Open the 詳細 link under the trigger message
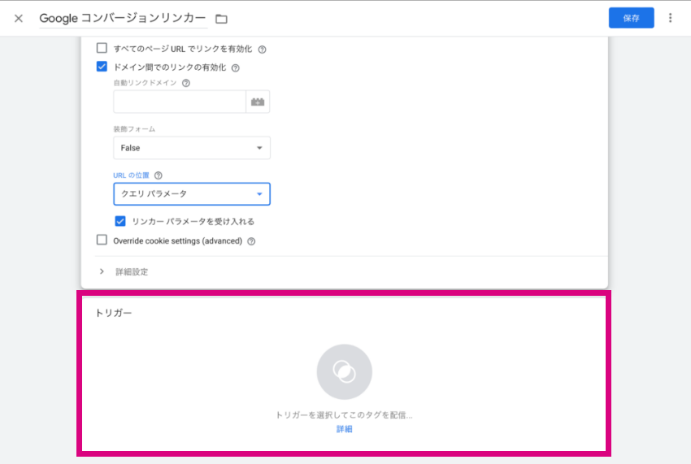The image size is (691, 464). [344, 429]
